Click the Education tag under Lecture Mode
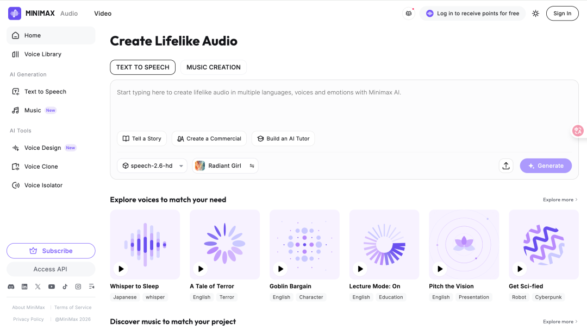This screenshot has height=331, width=587. (391, 297)
